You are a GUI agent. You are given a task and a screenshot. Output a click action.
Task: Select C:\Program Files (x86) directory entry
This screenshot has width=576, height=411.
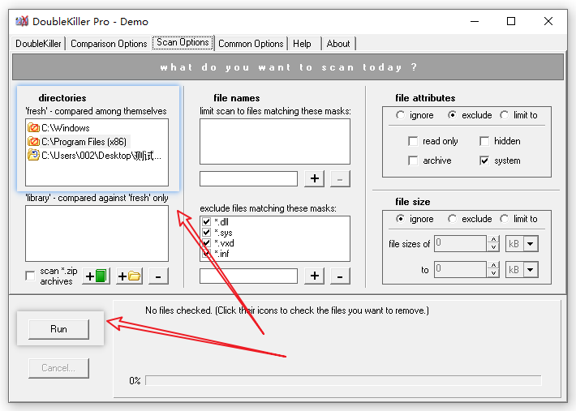click(x=84, y=142)
